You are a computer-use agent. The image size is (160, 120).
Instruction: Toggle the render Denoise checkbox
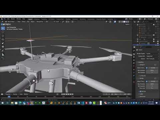(x=140, y=91)
